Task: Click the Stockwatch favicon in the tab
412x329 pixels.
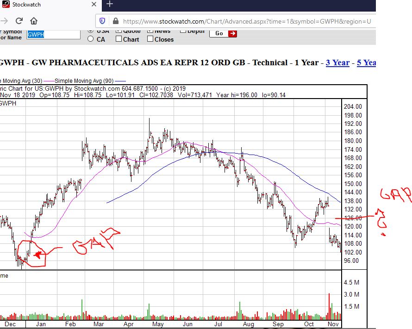Action: [6, 5]
